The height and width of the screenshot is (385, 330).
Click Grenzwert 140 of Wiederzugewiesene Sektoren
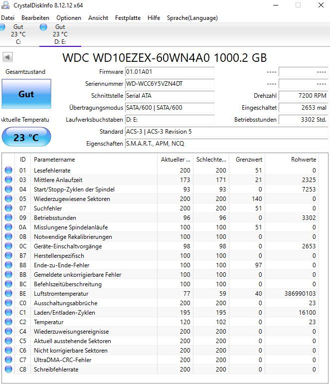[257, 198]
